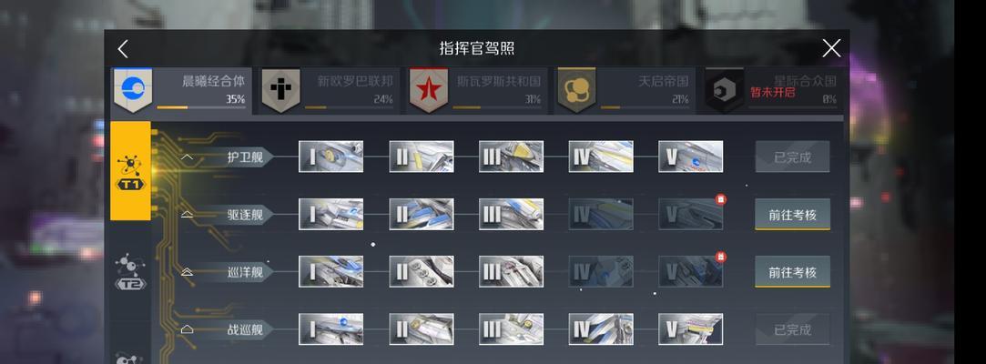Click the 斯瓦罗斯共和国 red star emblem
The image size is (986, 364).
pyautogui.click(x=428, y=90)
